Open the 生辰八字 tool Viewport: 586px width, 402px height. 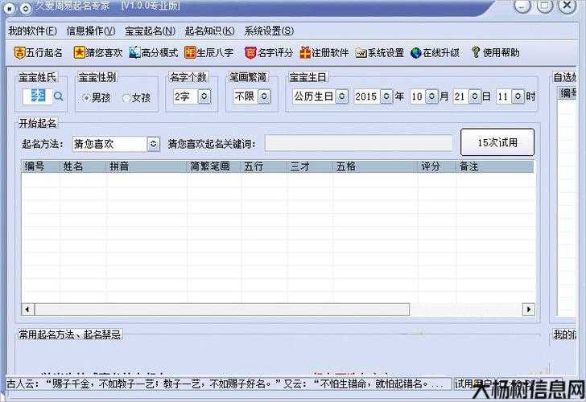[x=209, y=52]
